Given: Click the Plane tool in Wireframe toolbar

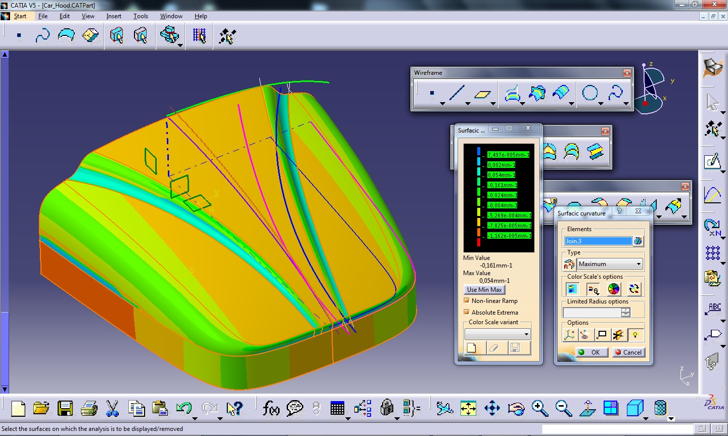Looking at the screenshot, I should coord(482,94).
